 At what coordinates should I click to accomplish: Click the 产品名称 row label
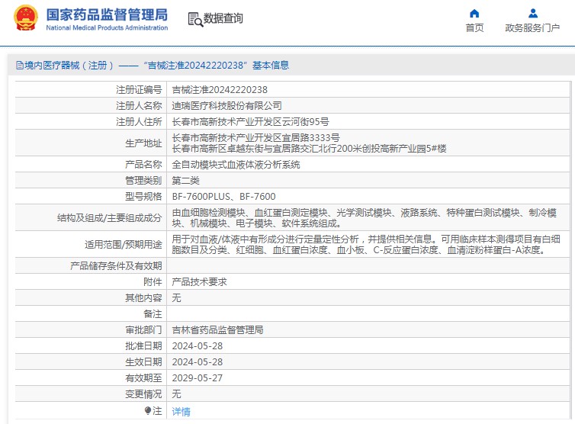pos(143,165)
